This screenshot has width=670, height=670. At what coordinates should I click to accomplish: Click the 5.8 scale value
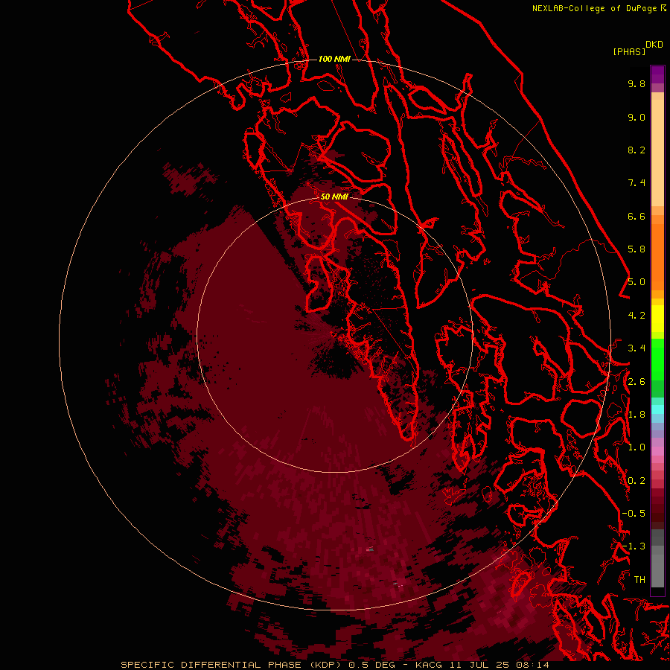pyautogui.click(x=636, y=249)
